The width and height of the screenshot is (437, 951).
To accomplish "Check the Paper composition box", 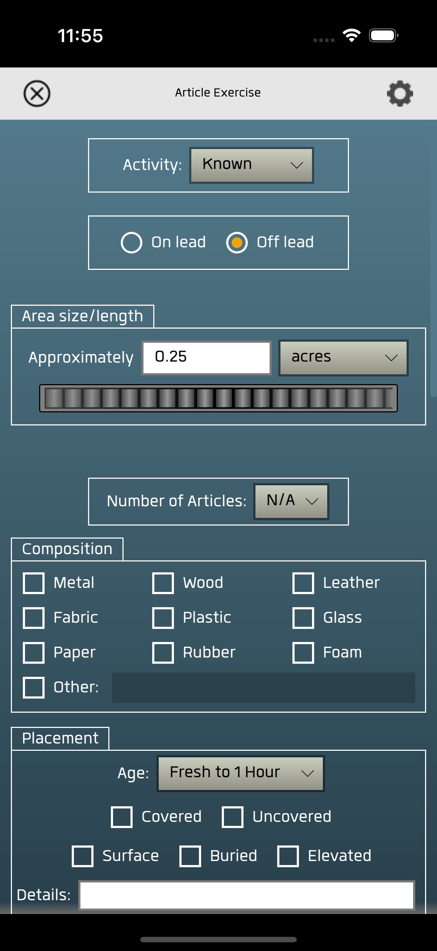I will click(x=34, y=653).
